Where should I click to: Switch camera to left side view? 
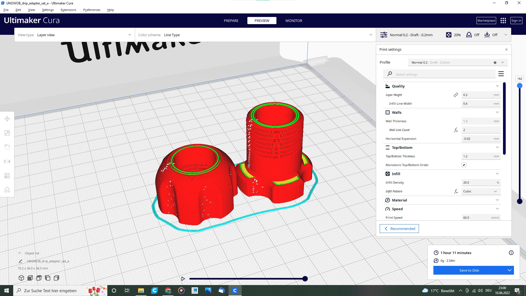pos(48,278)
